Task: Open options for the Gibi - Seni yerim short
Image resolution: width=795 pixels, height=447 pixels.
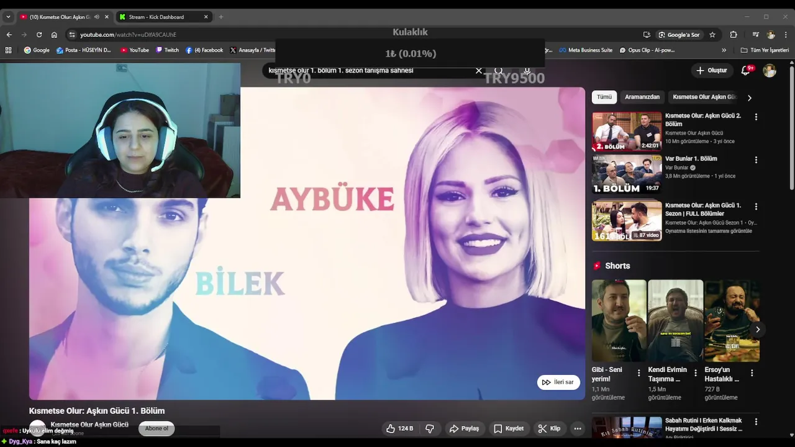Action: pyautogui.click(x=638, y=373)
